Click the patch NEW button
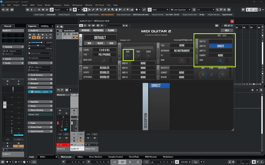This screenshot has width=265, height=165. [x=89, y=43]
